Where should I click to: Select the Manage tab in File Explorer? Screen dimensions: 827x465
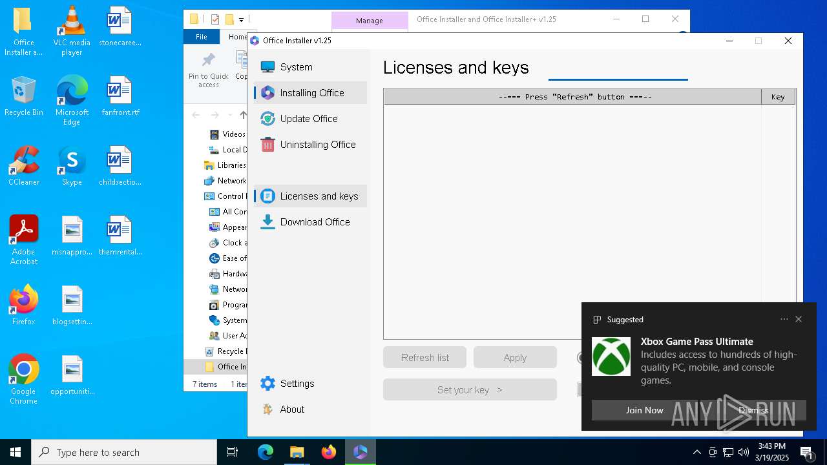tap(370, 21)
